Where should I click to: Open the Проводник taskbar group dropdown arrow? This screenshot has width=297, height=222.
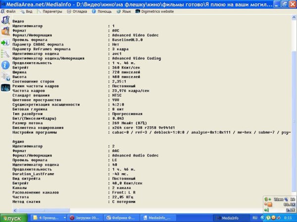coord(64,218)
